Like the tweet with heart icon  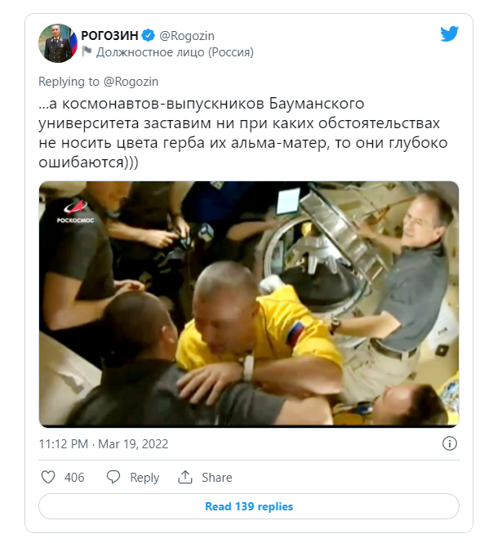click(x=48, y=477)
